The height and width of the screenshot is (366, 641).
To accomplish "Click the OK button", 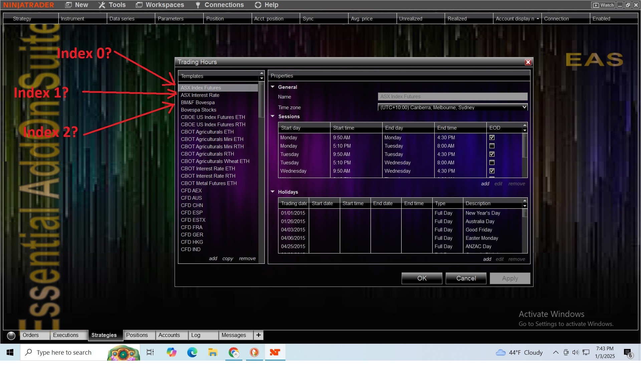I will coord(422,278).
